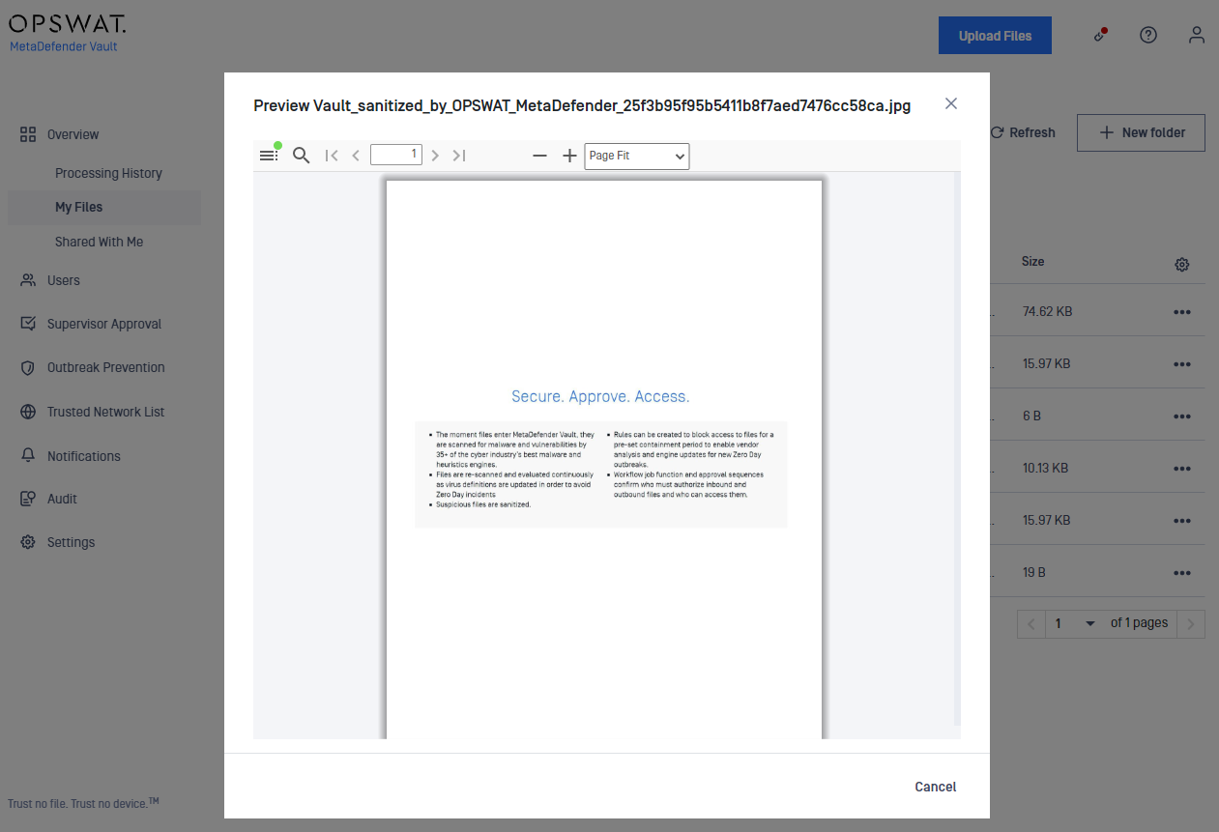Sort files by the Size column
Viewport: 1219px width, 832px height.
point(1032,262)
